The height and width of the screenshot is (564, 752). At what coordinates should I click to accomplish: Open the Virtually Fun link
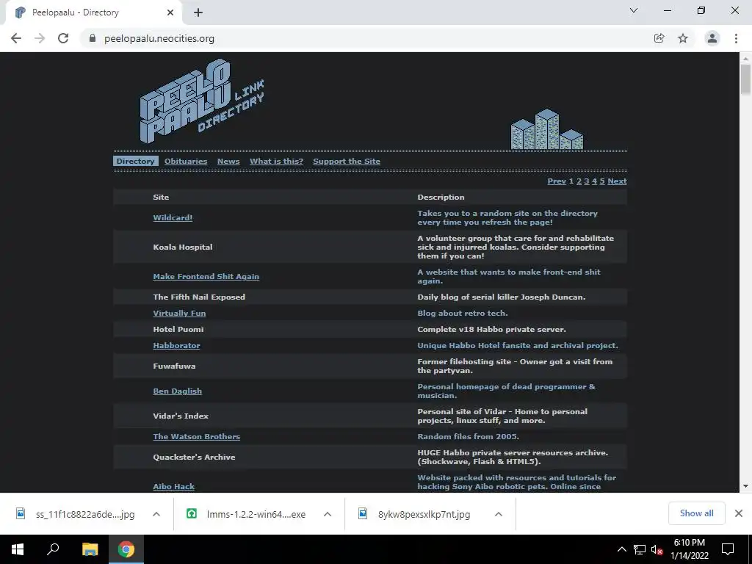tap(179, 313)
